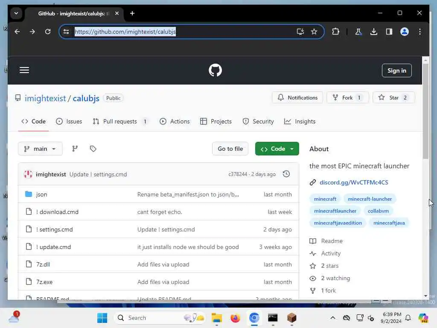
Task: Fork the repository with Fork button
Action: [x=347, y=98]
